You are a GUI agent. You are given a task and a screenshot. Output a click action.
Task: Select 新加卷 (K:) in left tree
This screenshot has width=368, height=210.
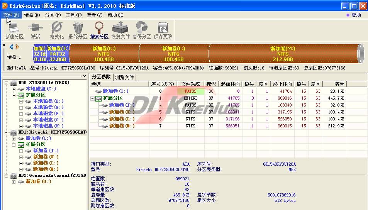pos(46,157)
